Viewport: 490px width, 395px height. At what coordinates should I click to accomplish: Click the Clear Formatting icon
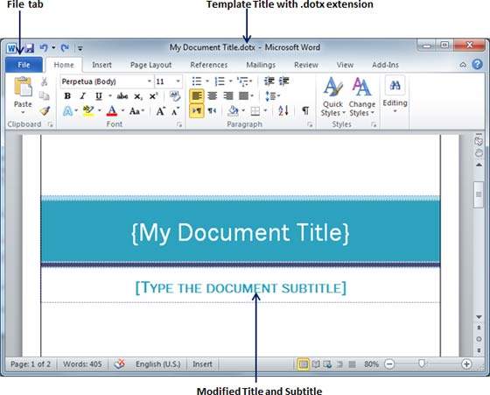coord(175,96)
